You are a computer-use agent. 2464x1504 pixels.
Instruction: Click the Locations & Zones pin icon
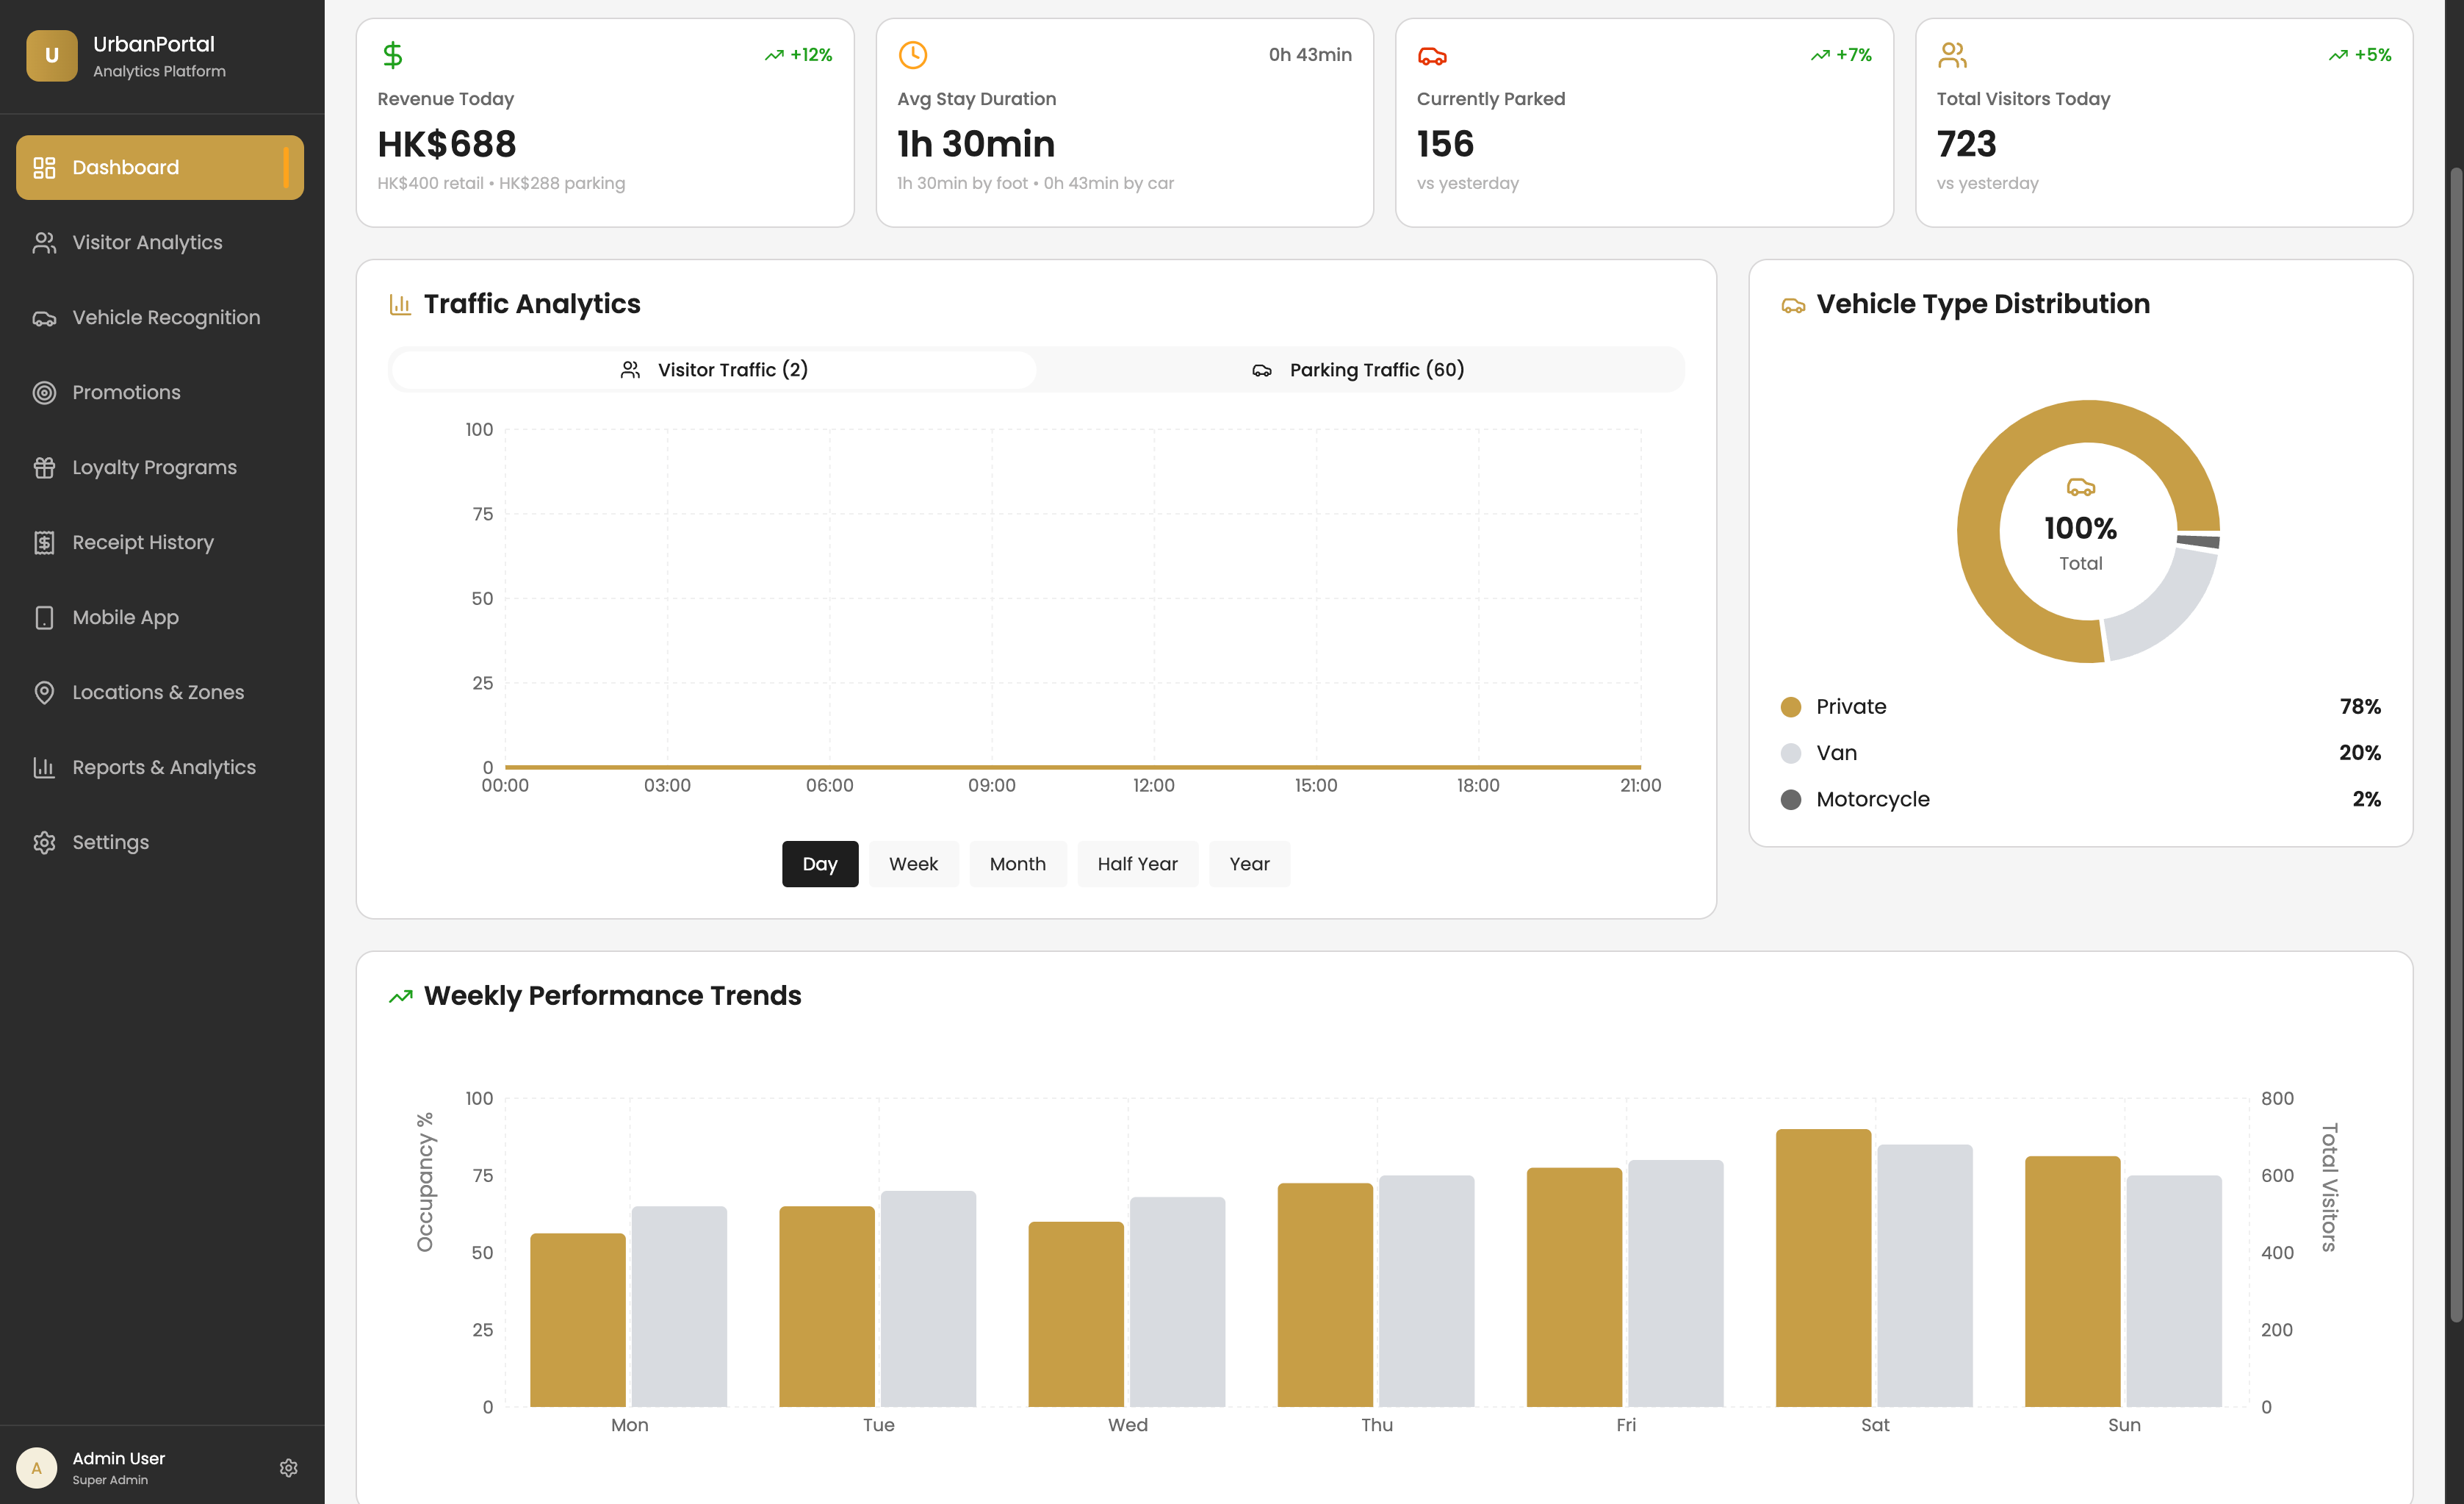click(x=44, y=692)
